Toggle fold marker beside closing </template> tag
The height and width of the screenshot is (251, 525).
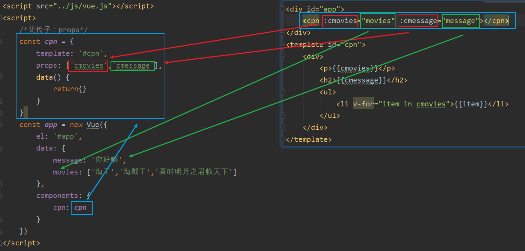click(283, 139)
